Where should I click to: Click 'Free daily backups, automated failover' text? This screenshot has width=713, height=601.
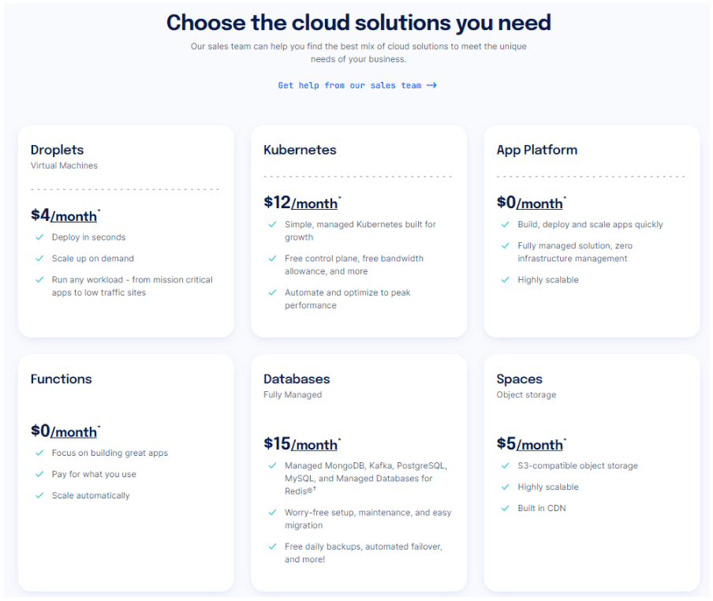click(x=364, y=553)
